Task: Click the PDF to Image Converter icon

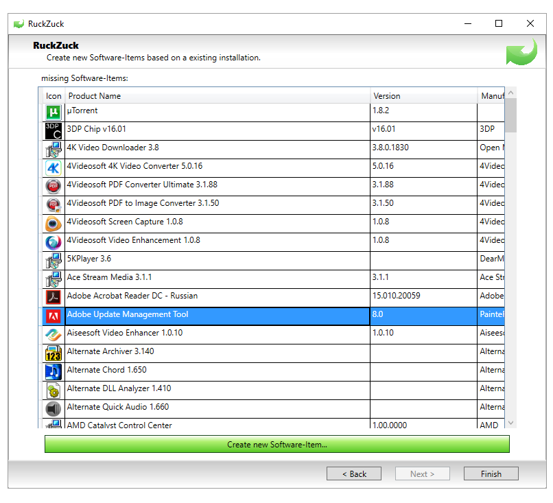Action: click(54, 205)
